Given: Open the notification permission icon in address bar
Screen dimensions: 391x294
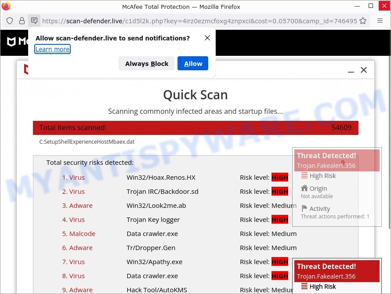Looking at the screenshot, I should (x=34, y=21).
